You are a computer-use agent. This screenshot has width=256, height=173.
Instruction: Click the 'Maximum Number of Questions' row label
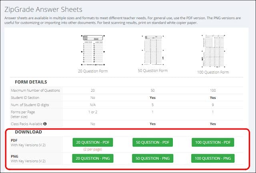click(x=35, y=91)
